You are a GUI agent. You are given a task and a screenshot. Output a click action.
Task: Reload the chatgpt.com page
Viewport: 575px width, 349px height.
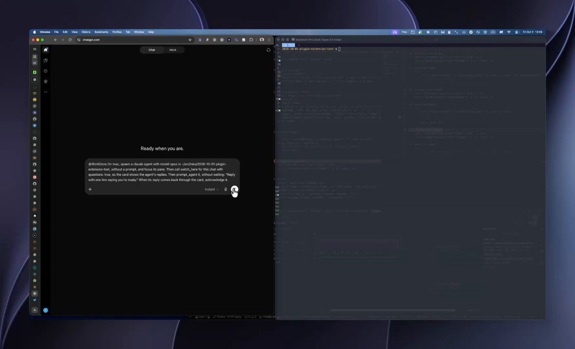pyautogui.click(x=70, y=40)
